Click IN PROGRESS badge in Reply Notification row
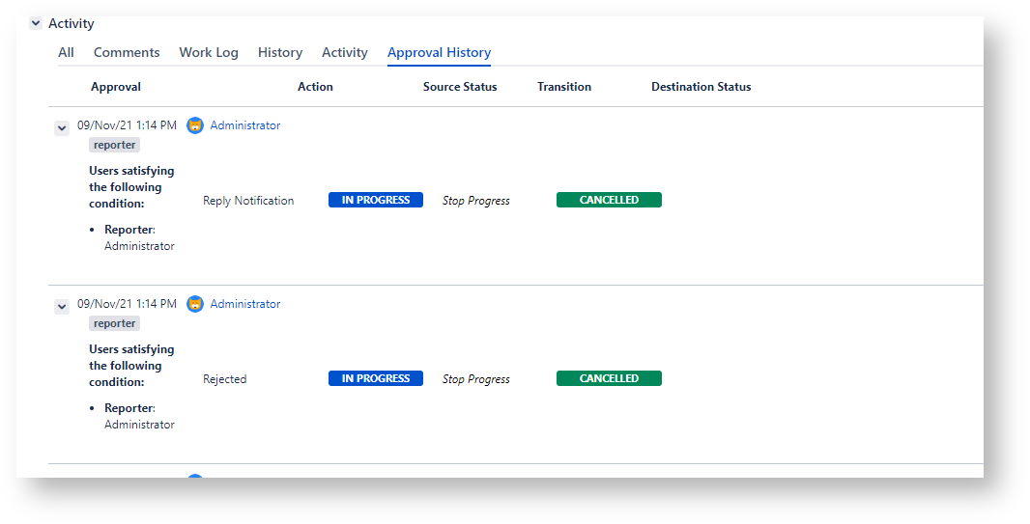Viewport: 1030px width, 524px height. tap(376, 200)
